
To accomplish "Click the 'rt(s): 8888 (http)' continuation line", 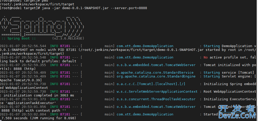I will coord(18,69).
